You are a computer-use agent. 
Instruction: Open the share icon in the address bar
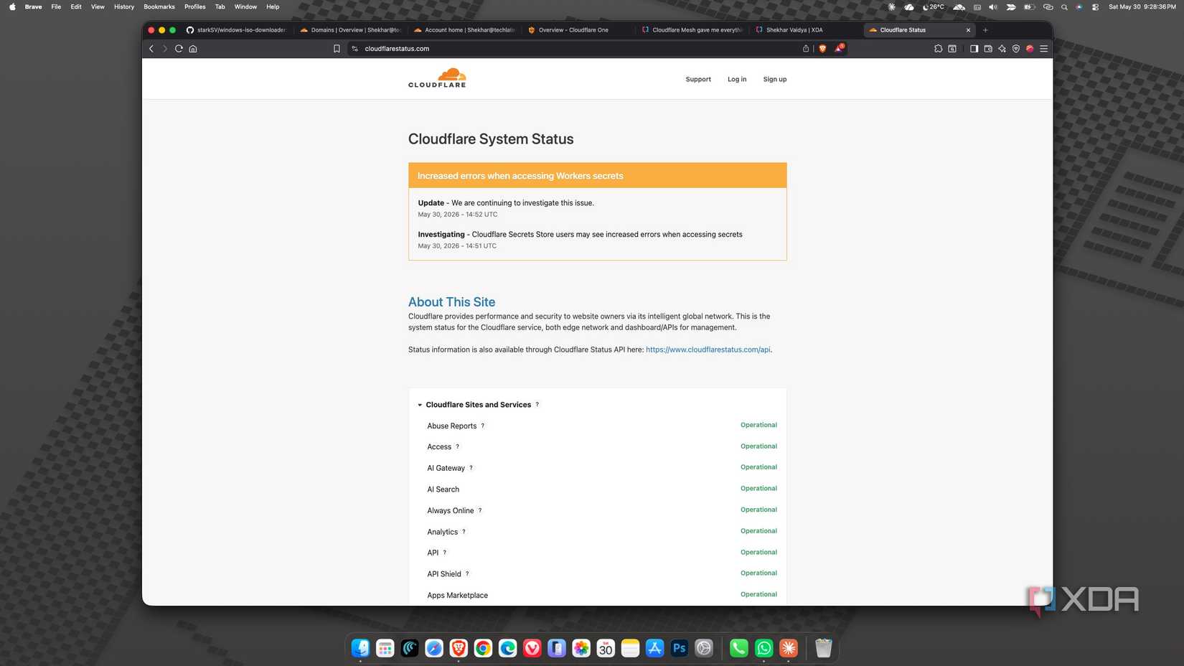pyautogui.click(x=806, y=49)
